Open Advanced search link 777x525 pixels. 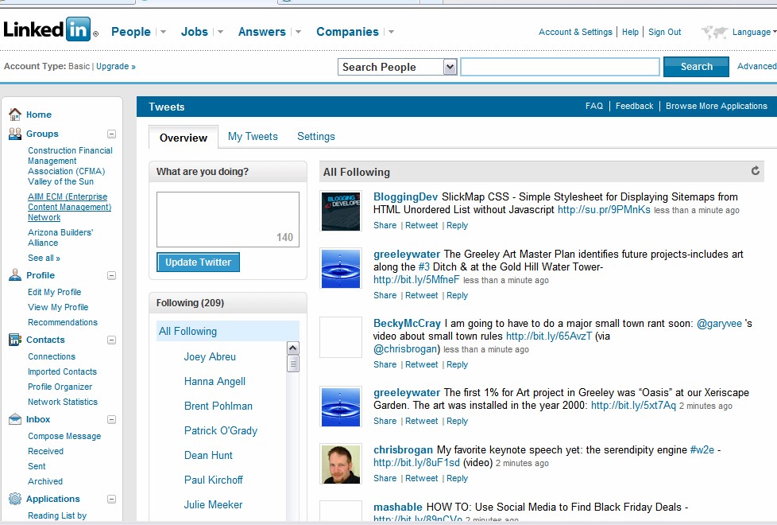756,66
